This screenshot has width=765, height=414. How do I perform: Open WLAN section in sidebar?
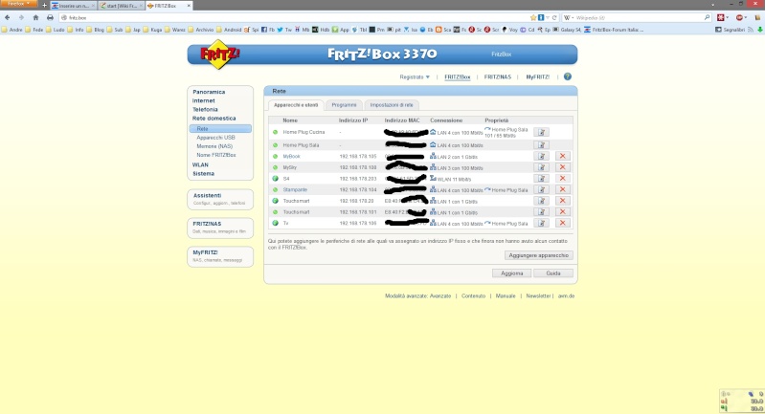200,165
